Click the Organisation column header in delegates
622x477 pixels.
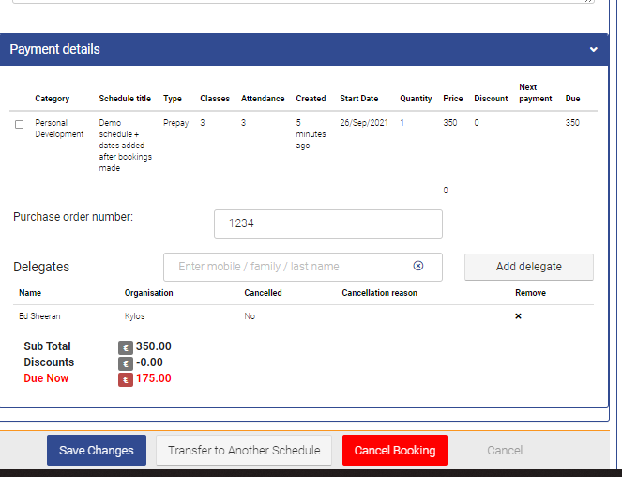point(148,293)
